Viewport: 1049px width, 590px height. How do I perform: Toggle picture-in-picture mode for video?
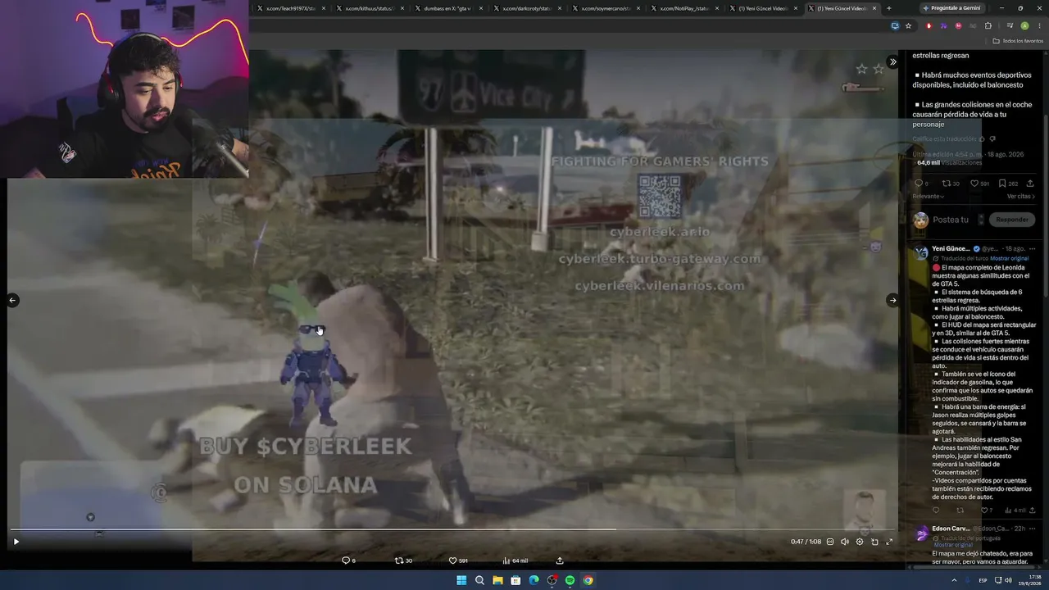[874, 542]
